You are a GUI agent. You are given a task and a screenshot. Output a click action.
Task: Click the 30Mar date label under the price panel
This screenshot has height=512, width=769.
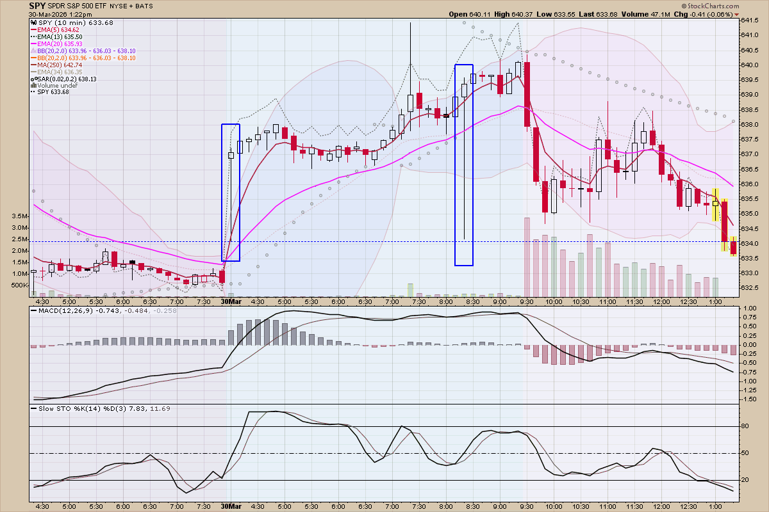231,301
